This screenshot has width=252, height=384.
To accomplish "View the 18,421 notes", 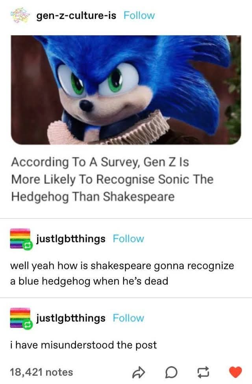I will click(42, 372).
